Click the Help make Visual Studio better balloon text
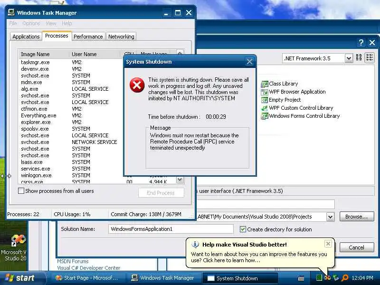 [259, 257]
